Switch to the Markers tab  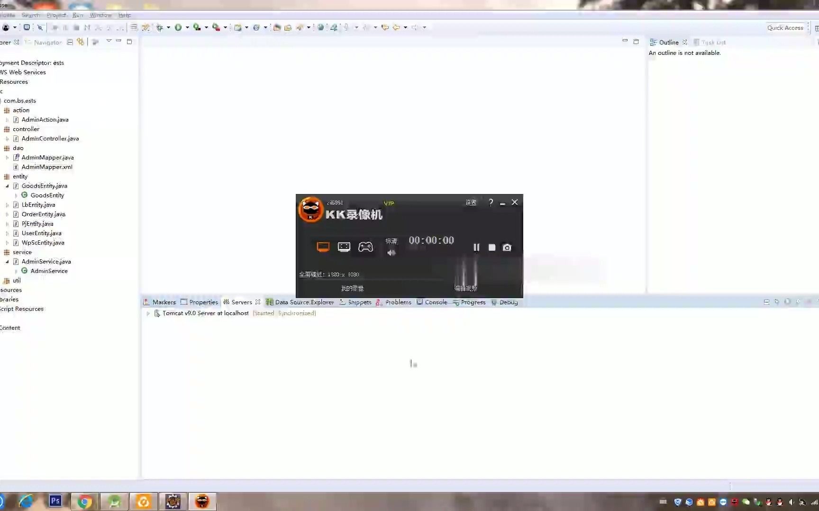click(160, 302)
